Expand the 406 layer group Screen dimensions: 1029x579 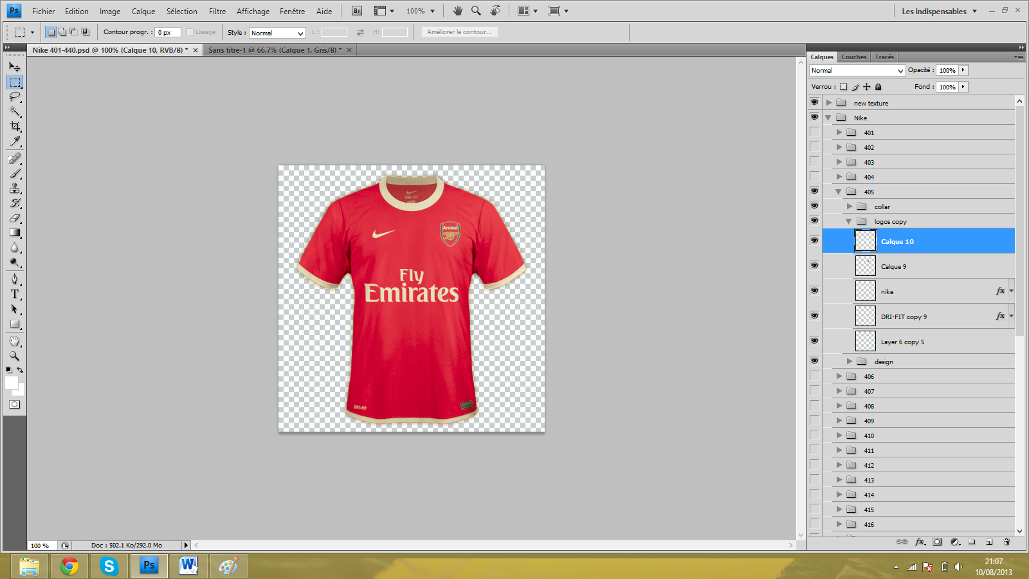pos(839,376)
